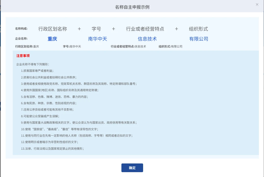
Task: Click the plus sign between 行政区划名称 and 字号
Action: point(79,29)
